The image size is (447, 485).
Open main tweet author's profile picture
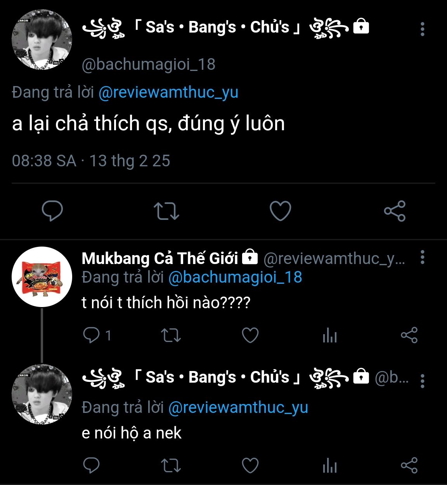click(42, 40)
